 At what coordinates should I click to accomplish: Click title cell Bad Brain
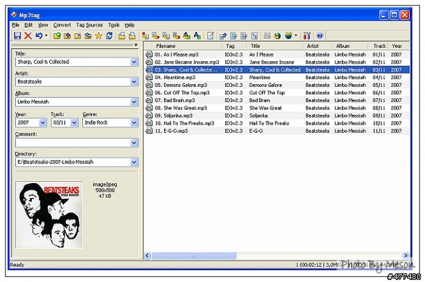tap(260, 100)
